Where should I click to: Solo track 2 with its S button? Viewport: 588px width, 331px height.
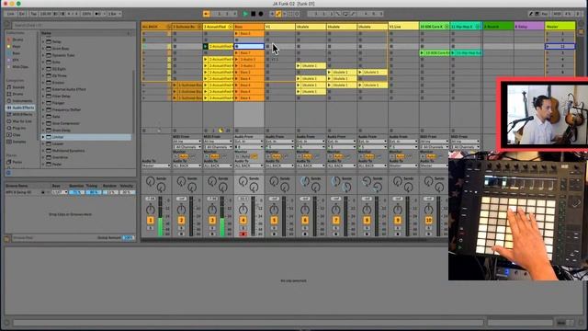pos(181,228)
